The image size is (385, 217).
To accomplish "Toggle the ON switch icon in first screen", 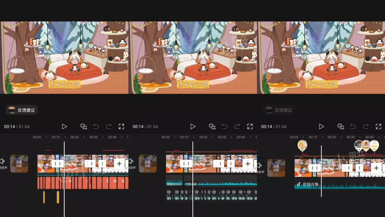I will [84, 127].
